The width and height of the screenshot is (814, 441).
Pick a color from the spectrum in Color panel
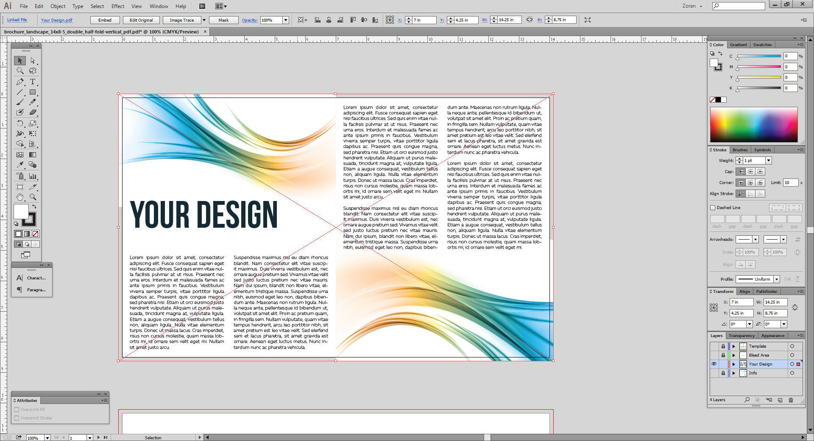[x=754, y=124]
